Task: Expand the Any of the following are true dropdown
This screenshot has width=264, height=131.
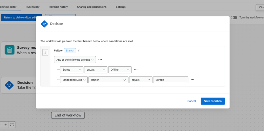Action: click(75, 59)
